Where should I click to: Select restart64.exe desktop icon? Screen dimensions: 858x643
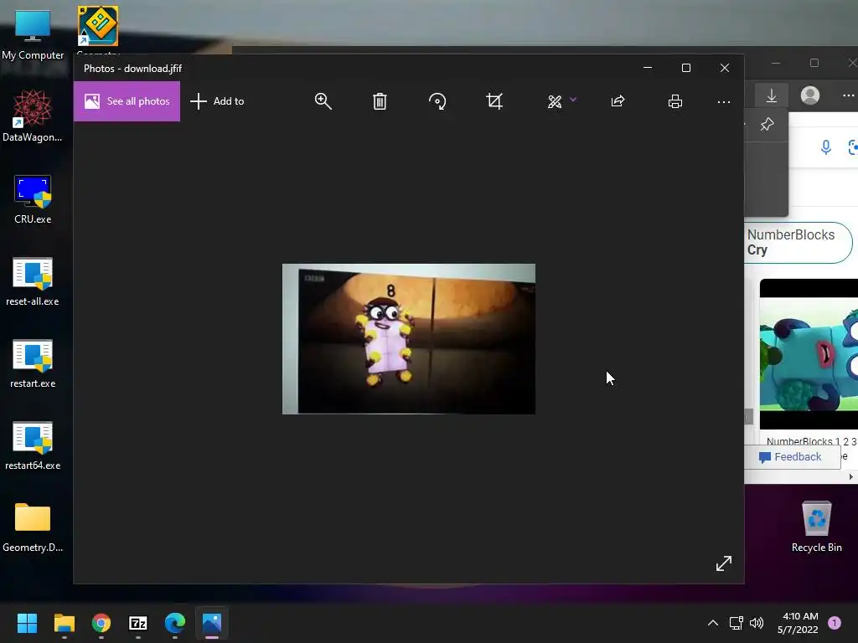[33, 445]
